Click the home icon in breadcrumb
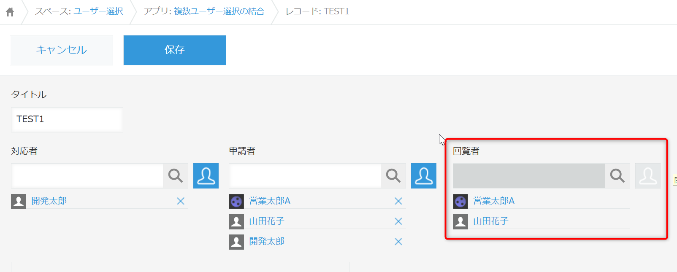The width and height of the screenshot is (677, 272). point(10,12)
